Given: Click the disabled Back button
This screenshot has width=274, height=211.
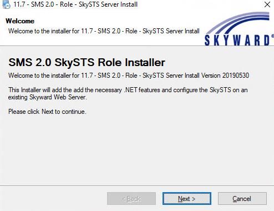Looking at the screenshot, I should pyautogui.click(x=131, y=199).
